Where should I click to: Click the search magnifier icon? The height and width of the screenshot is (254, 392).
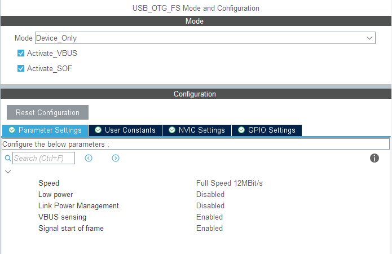pyautogui.click(x=8, y=159)
